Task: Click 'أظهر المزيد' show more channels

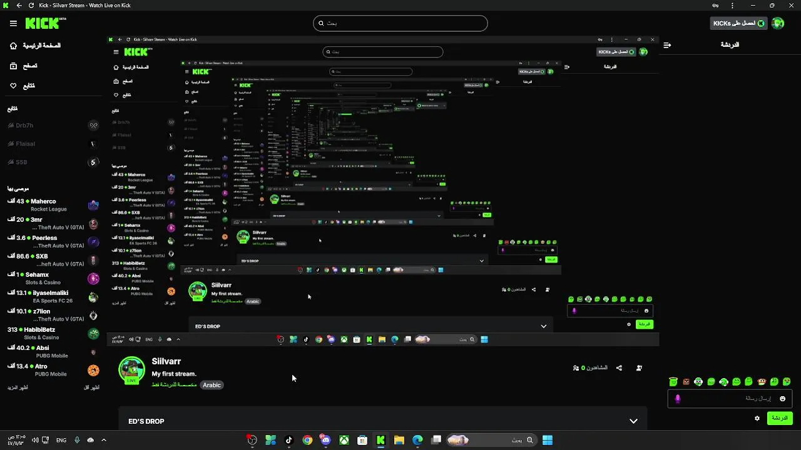Action: coord(18,387)
